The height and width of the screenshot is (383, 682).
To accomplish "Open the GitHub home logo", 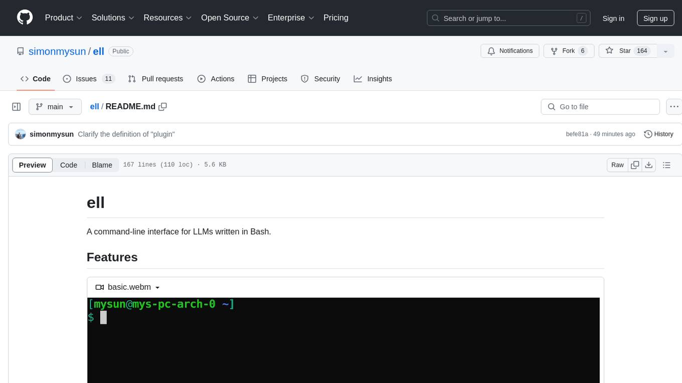I will [25, 18].
